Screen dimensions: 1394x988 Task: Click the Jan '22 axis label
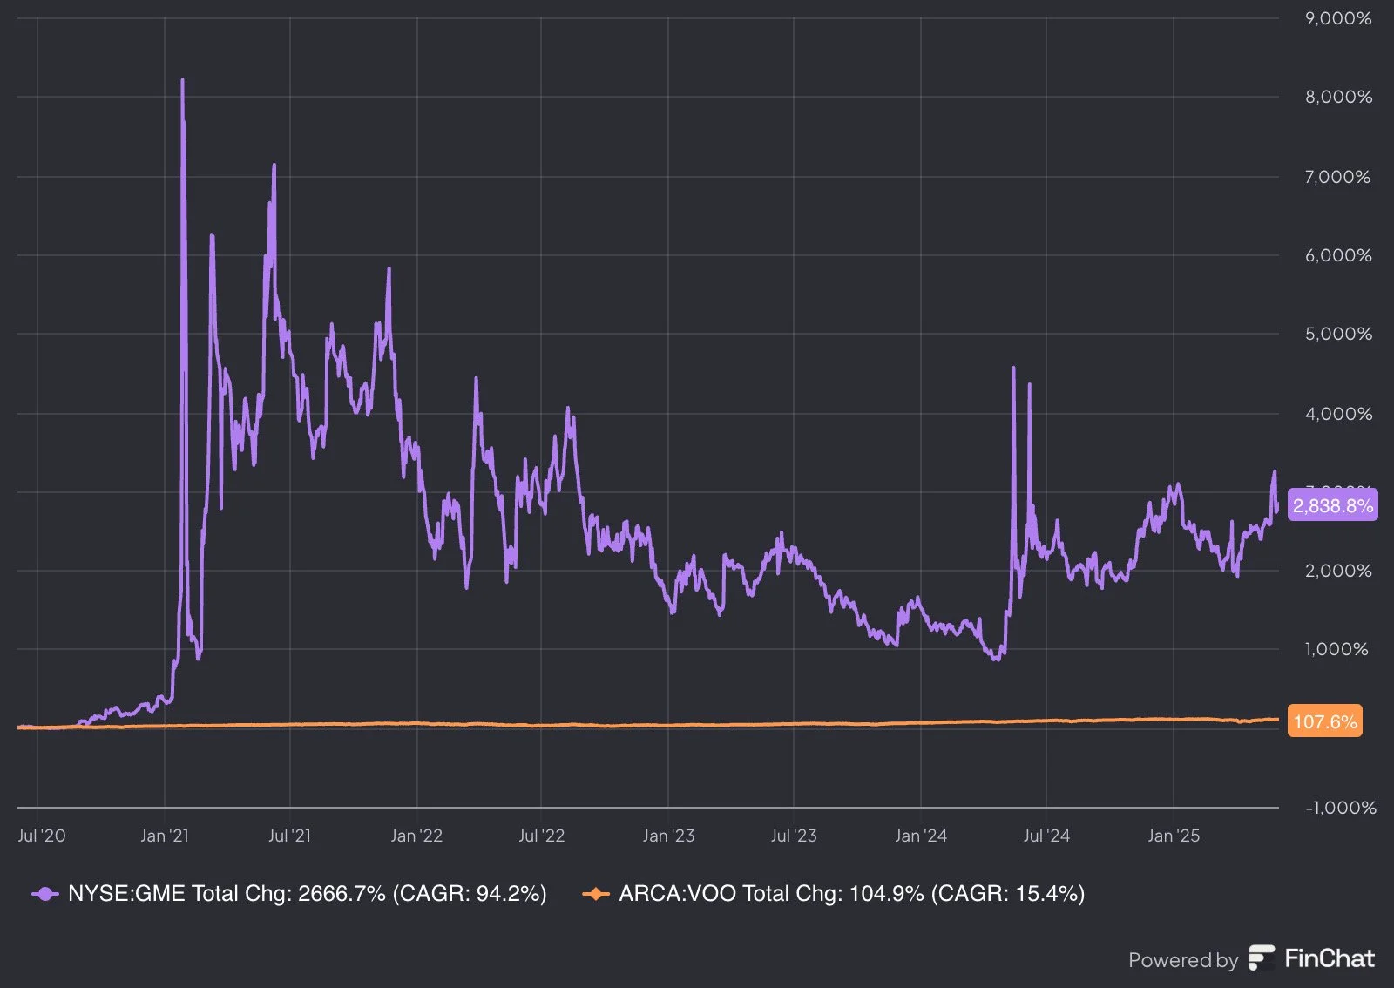point(416,836)
